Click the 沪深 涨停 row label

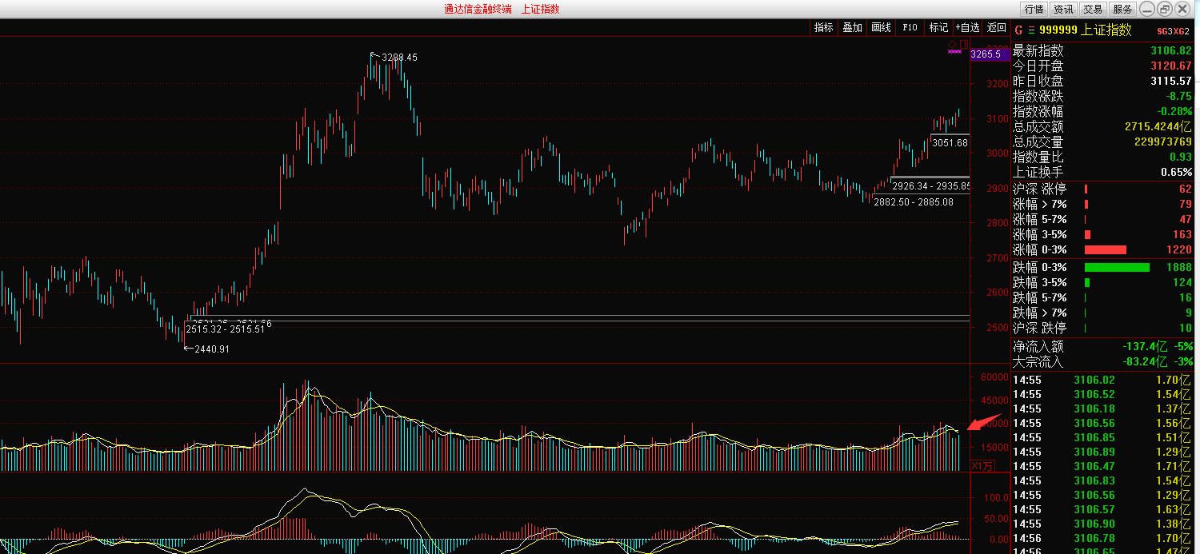tap(1039, 189)
